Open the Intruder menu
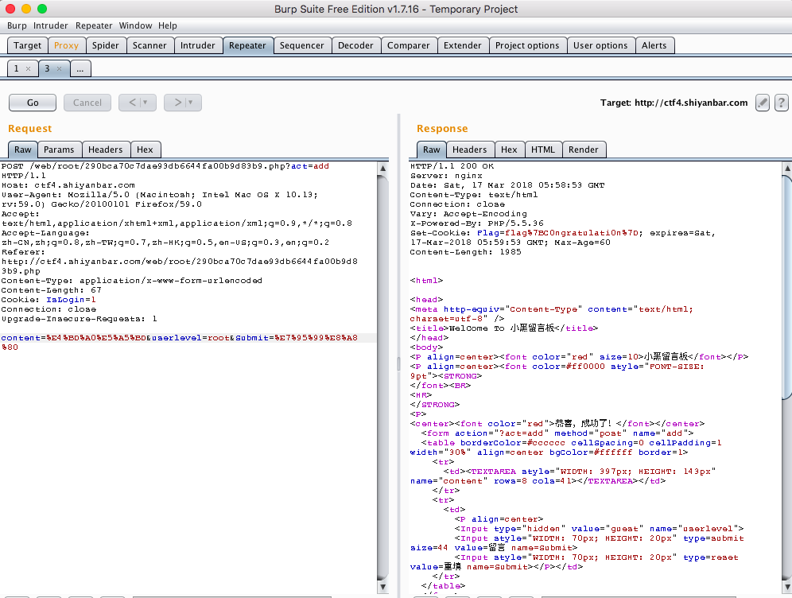 51,25
